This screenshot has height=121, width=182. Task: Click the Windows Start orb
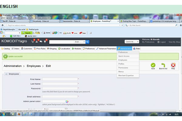[x=3, y=114]
